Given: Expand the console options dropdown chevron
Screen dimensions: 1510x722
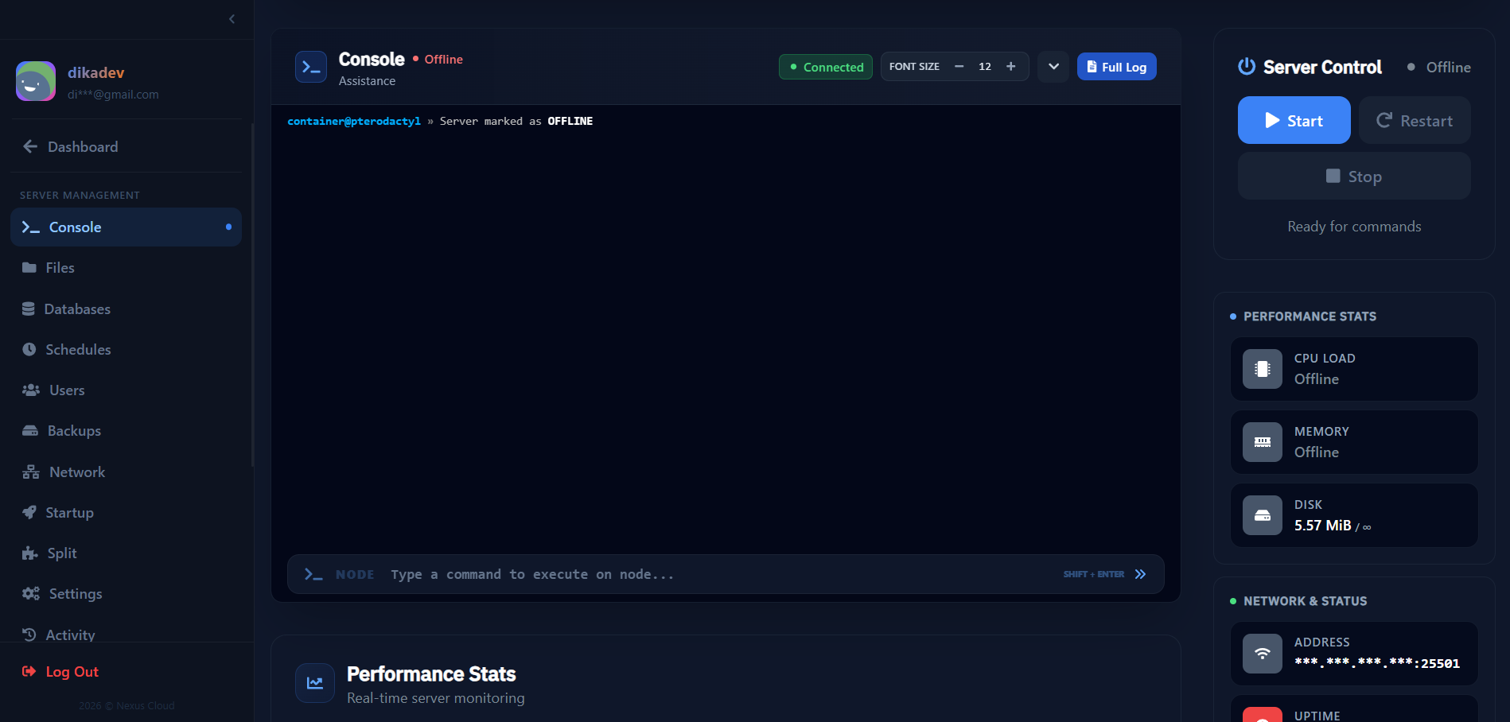Looking at the screenshot, I should coord(1053,67).
